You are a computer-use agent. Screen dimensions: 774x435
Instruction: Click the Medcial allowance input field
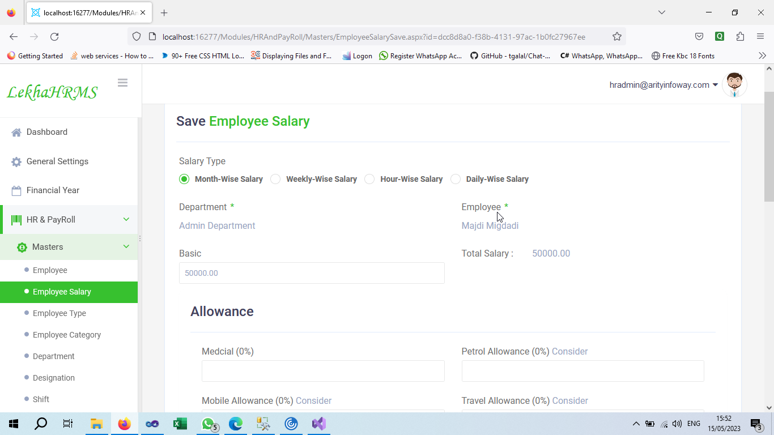[x=323, y=371]
